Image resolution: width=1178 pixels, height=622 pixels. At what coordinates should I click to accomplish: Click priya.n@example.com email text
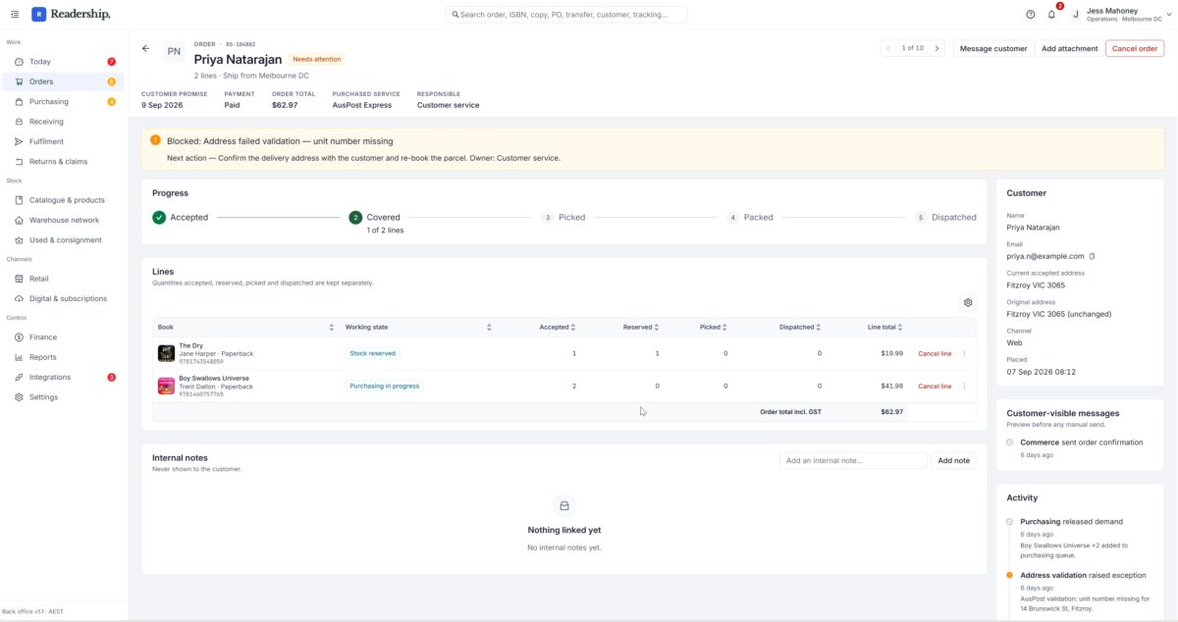coord(1045,256)
